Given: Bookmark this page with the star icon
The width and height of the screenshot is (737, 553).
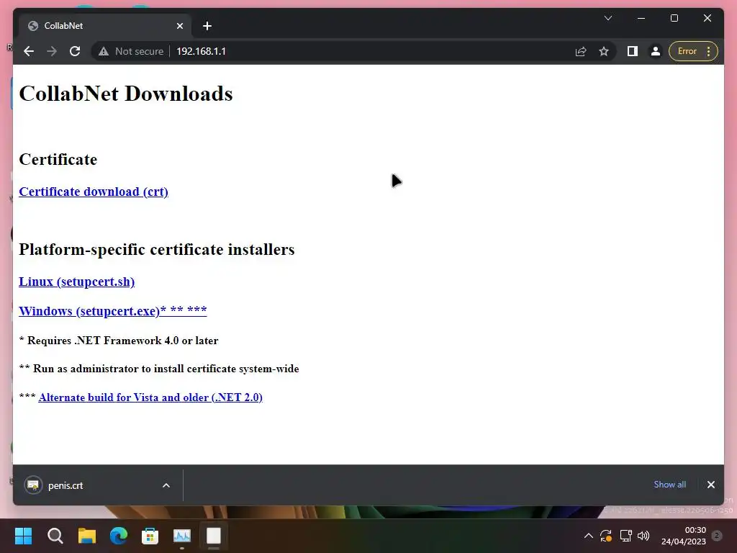Looking at the screenshot, I should click(x=604, y=51).
